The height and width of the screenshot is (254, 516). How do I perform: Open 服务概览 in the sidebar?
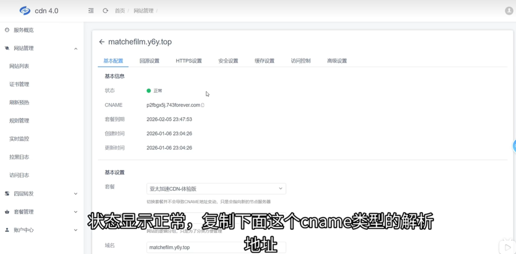[x=24, y=30]
